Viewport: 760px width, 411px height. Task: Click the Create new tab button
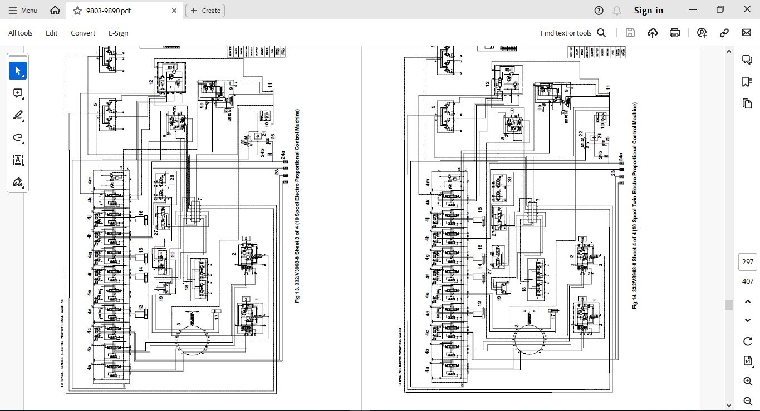[x=205, y=10]
